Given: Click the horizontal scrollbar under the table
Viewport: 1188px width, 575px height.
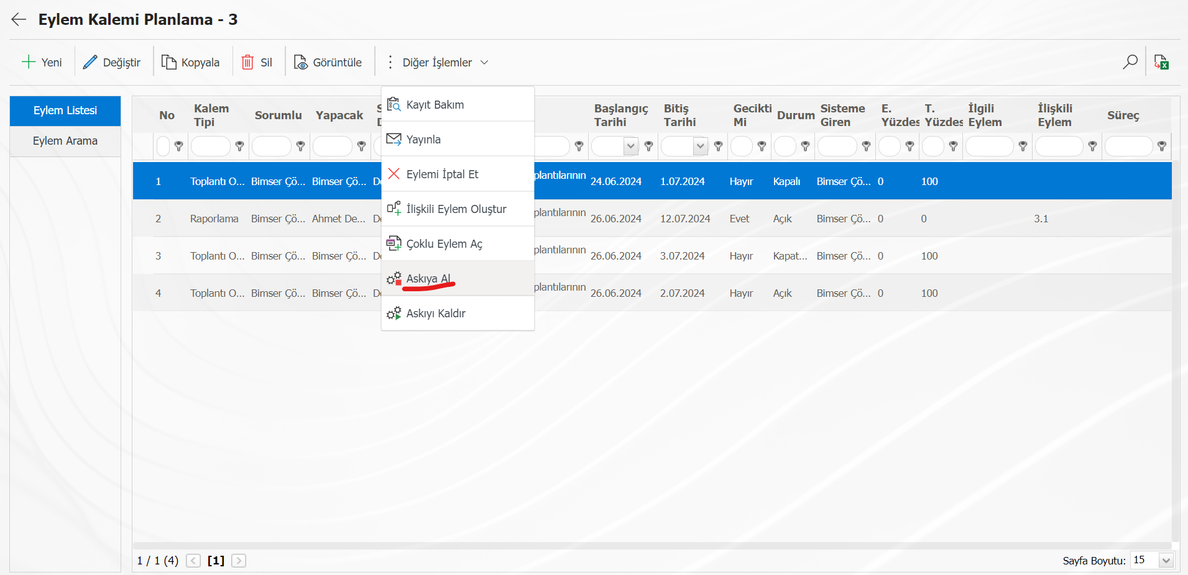Looking at the screenshot, I should coord(652,546).
